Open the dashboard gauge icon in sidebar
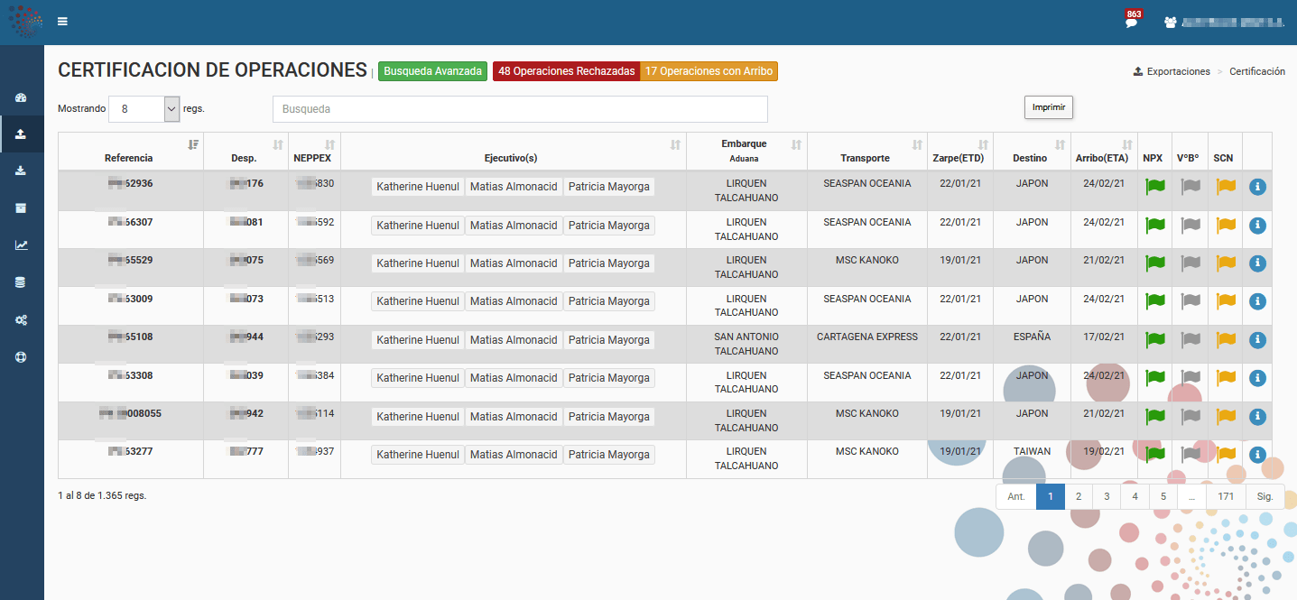Image resolution: width=1297 pixels, height=600 pixels. (22, 97)
